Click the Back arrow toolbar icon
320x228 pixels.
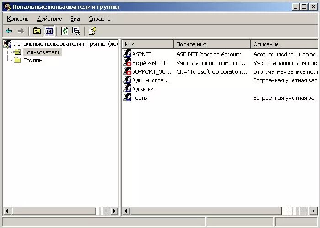click(x=9, y=31)
